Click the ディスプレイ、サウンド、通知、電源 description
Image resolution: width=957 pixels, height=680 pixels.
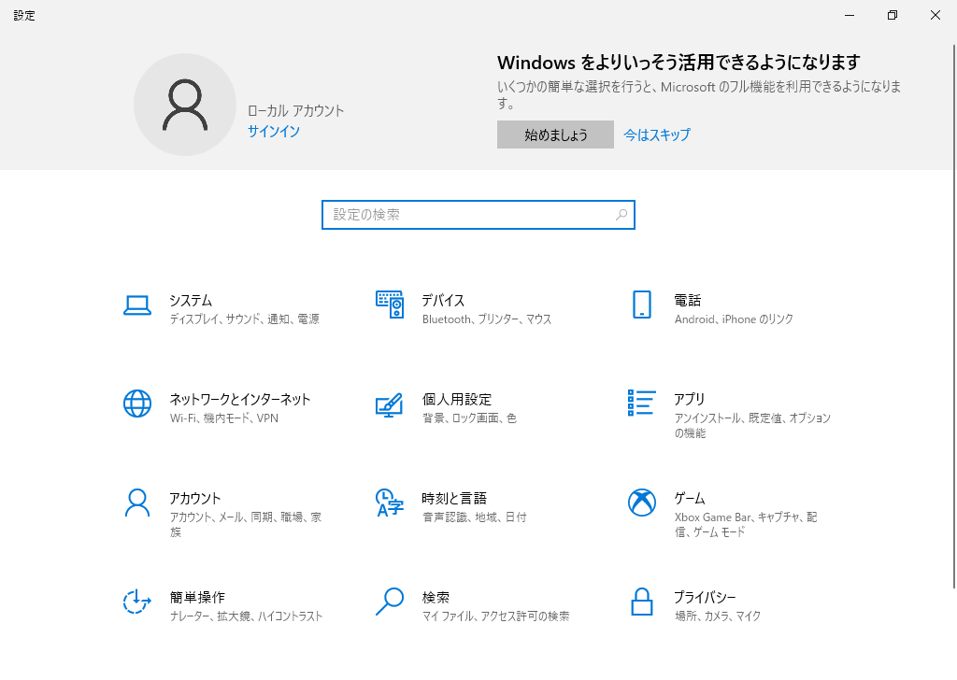[x=244, y=319]
